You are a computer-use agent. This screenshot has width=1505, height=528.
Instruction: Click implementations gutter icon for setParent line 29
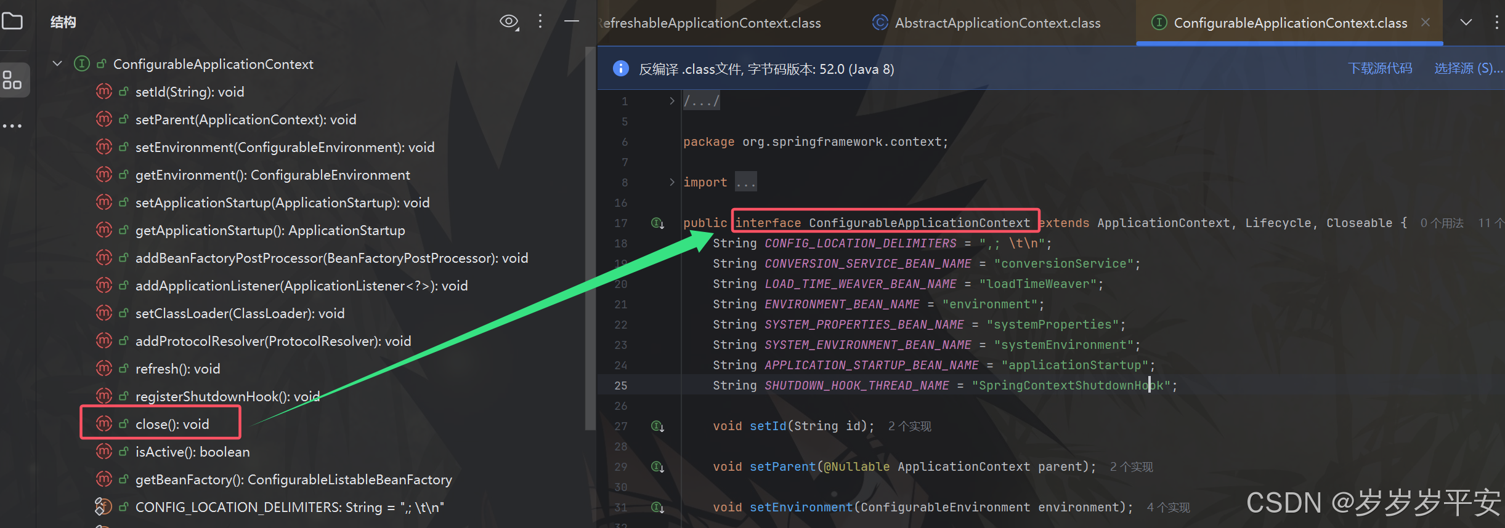tap(657, 466)
